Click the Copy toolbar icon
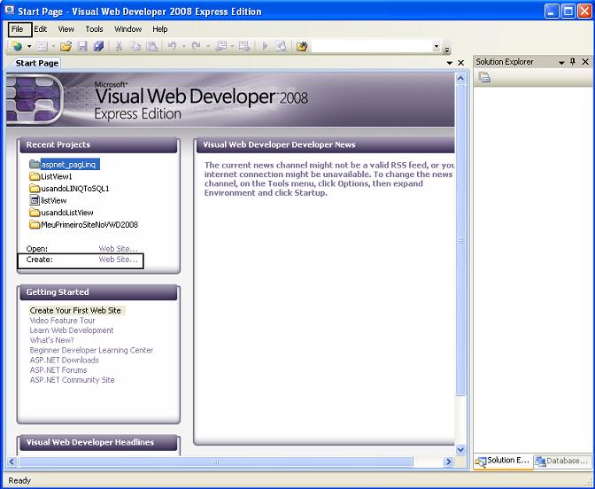This screenshot has height=489, width=595. click(x=135, y=46)
